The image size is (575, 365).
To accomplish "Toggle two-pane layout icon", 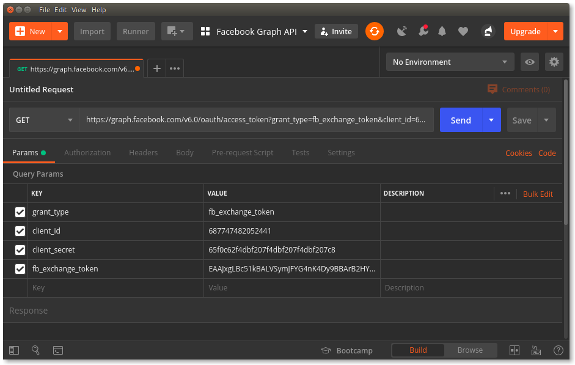I will coord(515,350).
